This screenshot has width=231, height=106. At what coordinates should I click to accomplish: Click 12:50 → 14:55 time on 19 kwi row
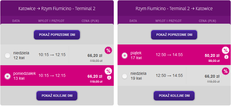coord(169,75)
